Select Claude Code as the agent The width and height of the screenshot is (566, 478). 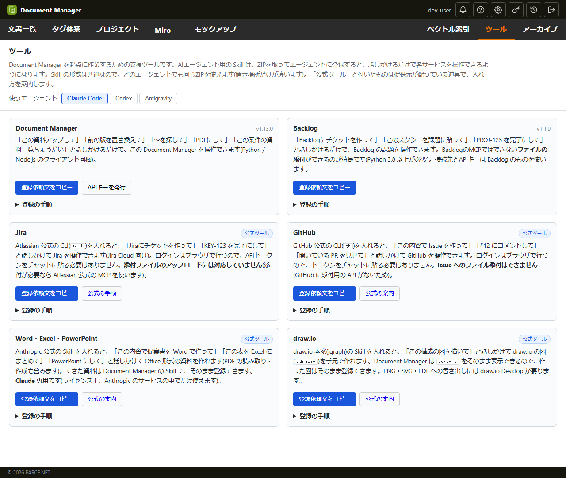click(84, 98)
